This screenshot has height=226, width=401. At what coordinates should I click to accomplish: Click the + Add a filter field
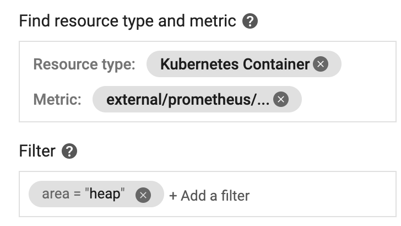[x=209, y=195]
